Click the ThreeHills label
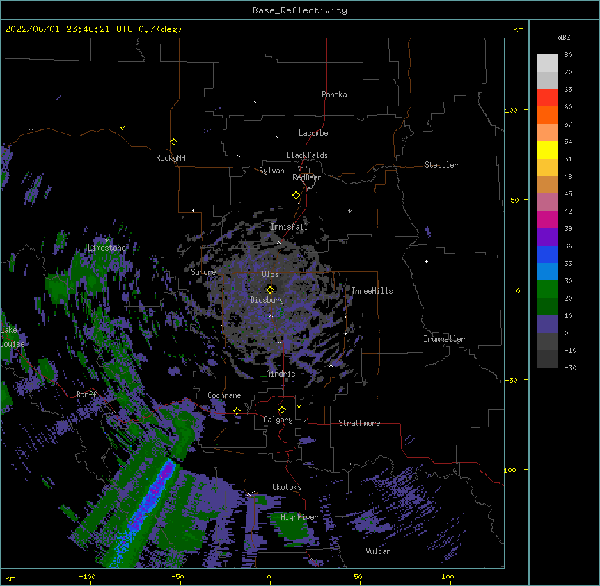The width and height of the screenshot is (600, 586). [x=372, y=291]
